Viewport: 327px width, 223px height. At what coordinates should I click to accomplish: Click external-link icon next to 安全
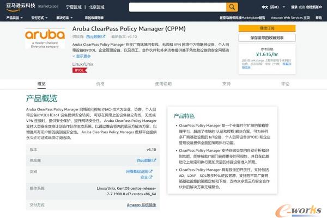click(150, 177)
